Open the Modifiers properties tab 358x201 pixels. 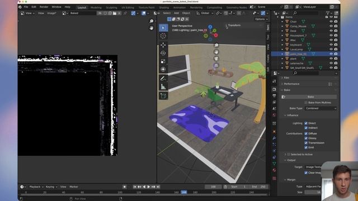point(275,138)
